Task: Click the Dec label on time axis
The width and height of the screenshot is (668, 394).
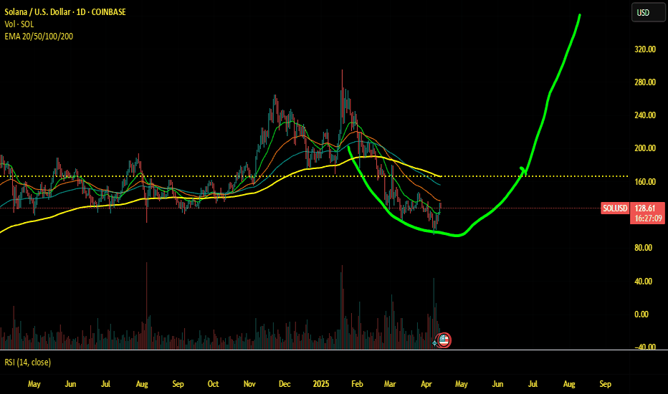Action: pos(285,384)
